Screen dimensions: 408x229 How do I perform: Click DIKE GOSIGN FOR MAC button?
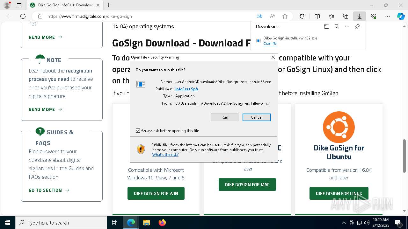click(x=247, y=184)
